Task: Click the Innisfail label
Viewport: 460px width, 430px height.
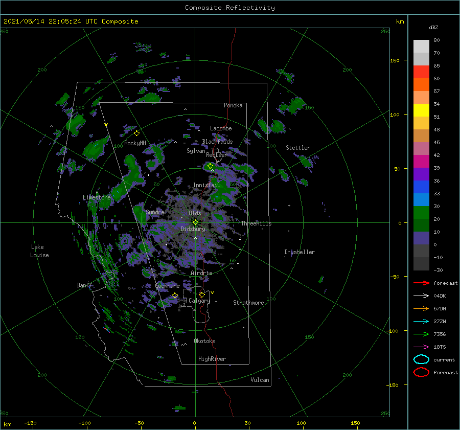Action: [x=206, y=185]
